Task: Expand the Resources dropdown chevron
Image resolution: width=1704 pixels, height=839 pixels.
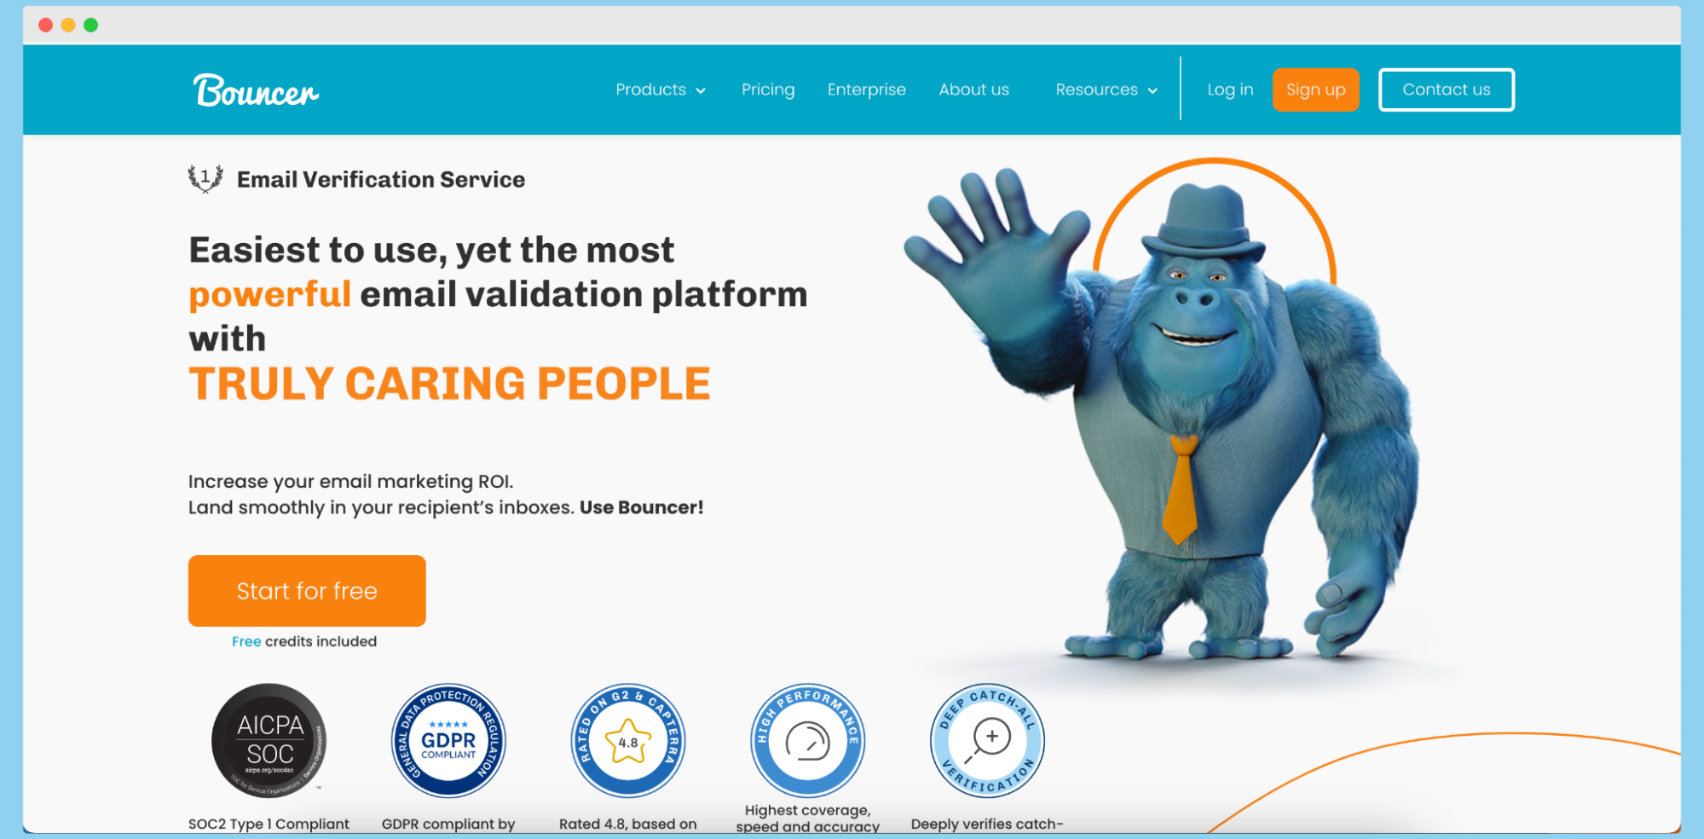Action: point(1152,90)
